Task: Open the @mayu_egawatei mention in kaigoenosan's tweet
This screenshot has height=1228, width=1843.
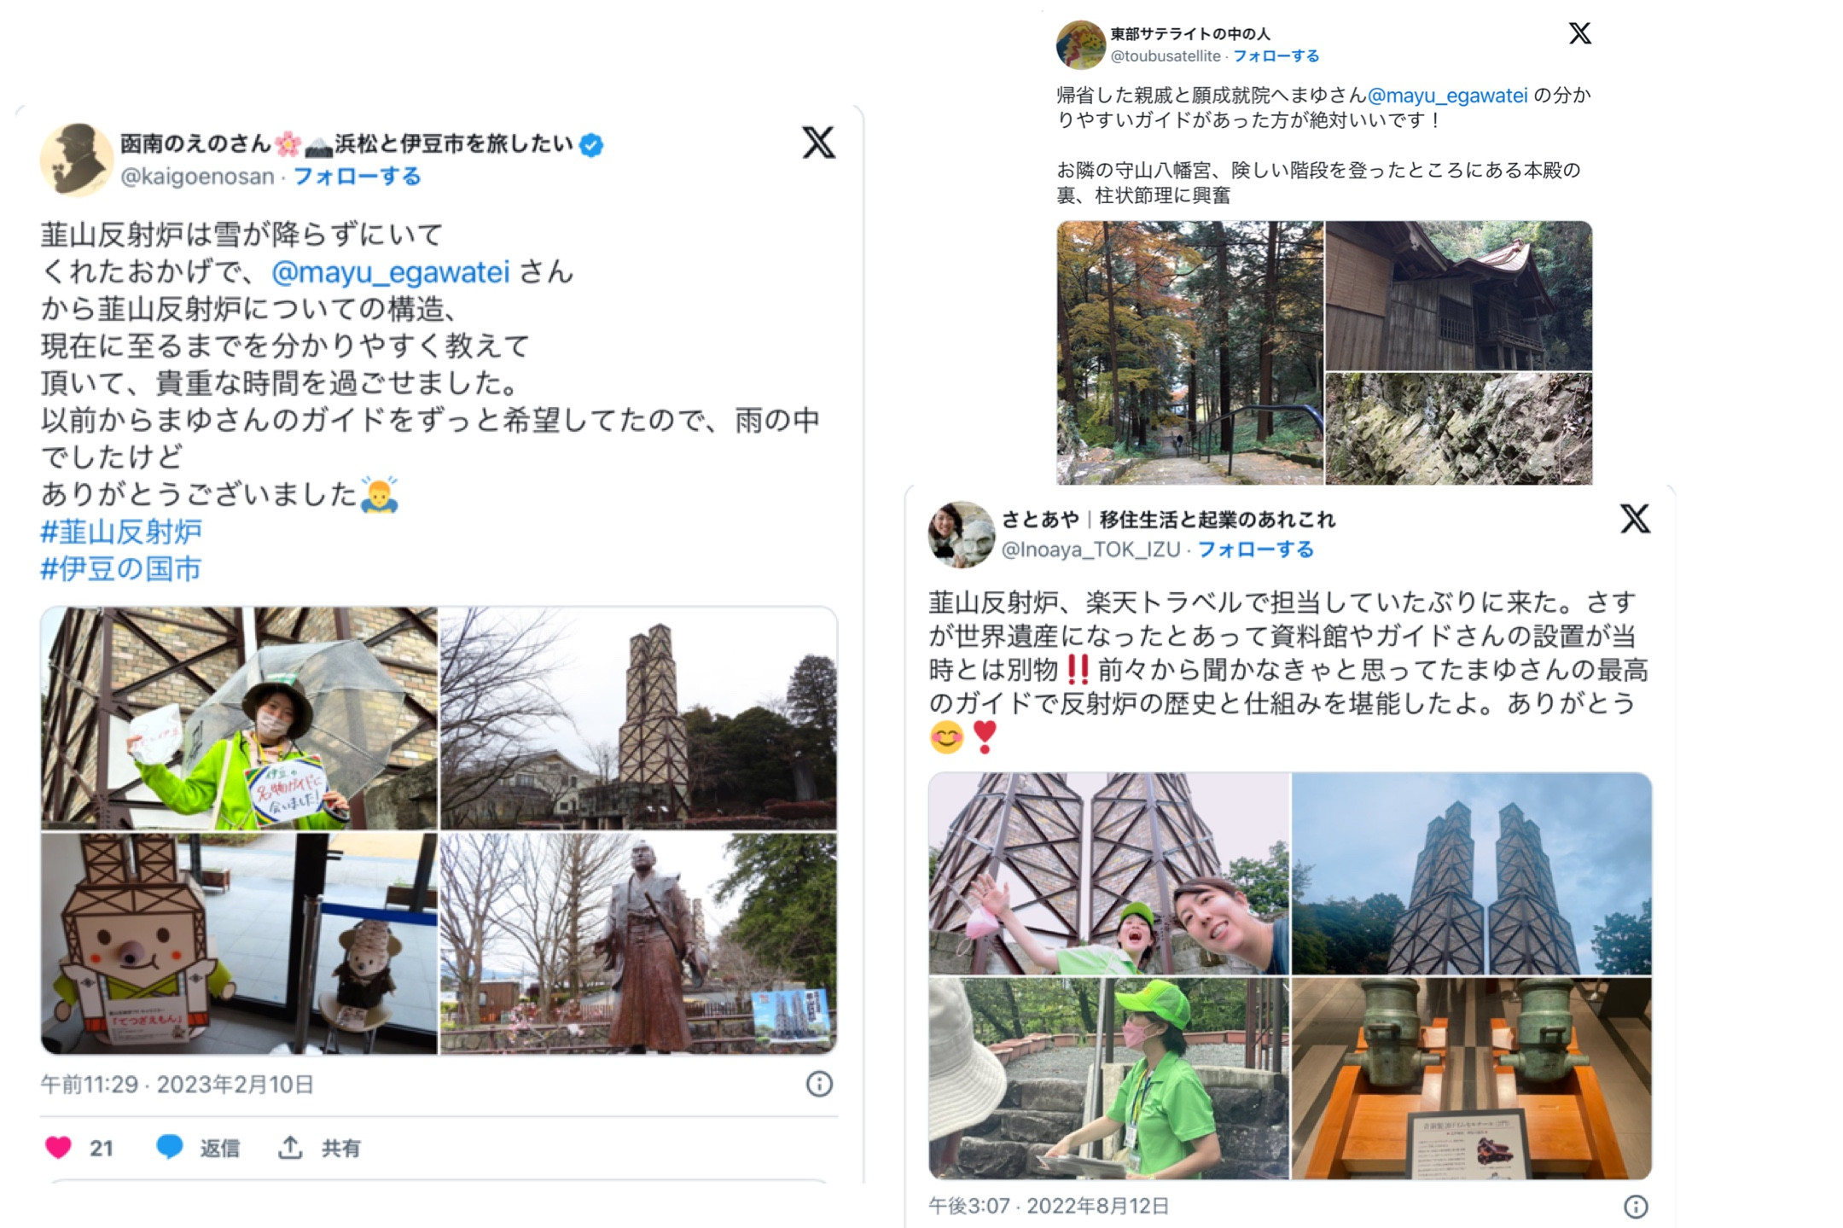Action: point(390,272)
